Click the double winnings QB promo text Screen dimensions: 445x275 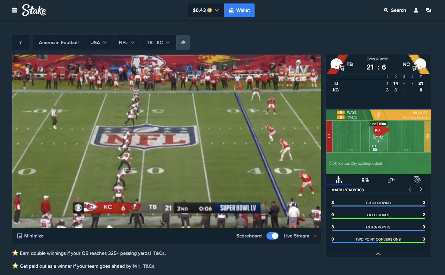[85, 253]
